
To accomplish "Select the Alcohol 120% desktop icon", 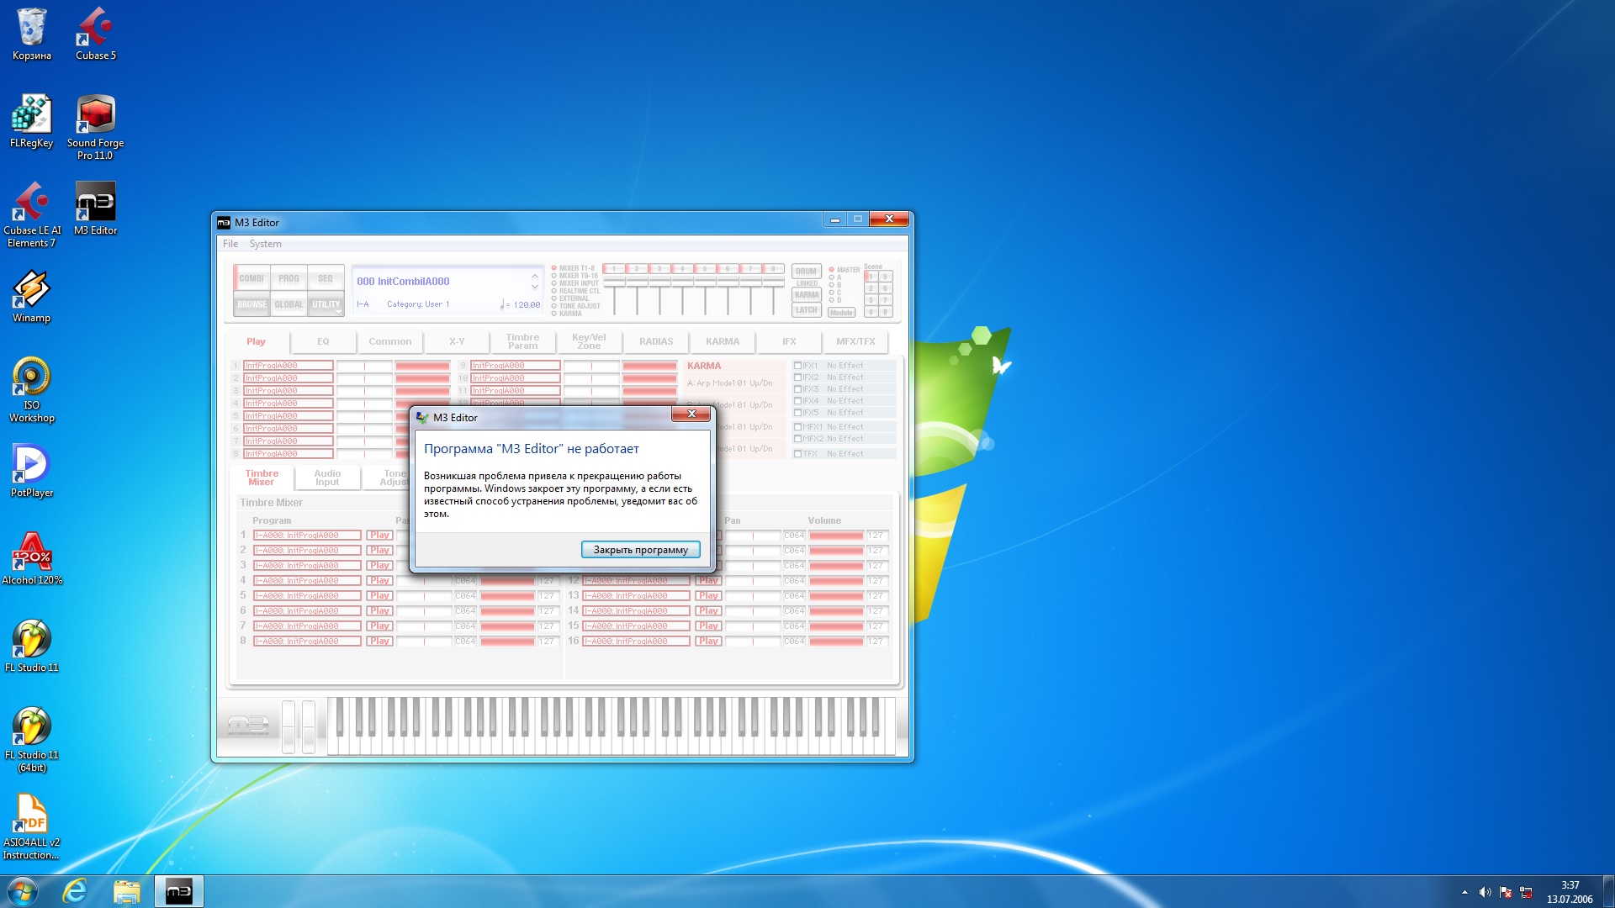I will 31,557.
